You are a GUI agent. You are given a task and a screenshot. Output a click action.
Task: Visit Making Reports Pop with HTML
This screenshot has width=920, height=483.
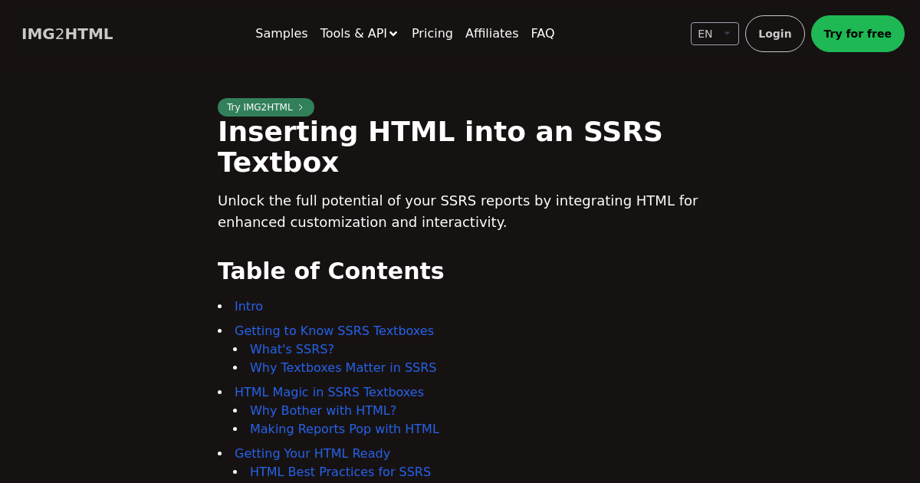344,429
